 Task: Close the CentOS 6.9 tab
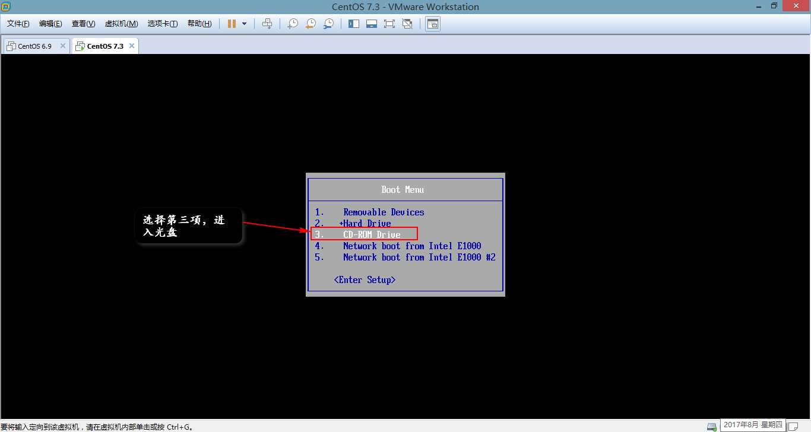[62, 46]
